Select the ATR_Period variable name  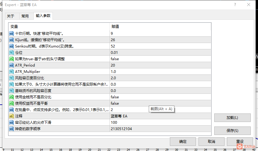click(25, 65)
